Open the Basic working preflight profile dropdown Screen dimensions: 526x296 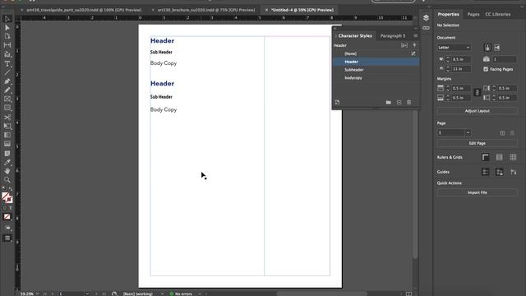pos(163,294)
